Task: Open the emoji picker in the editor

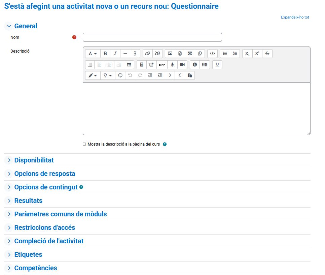Action: coord(120,75)
